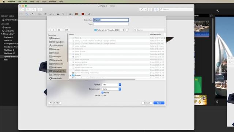Select the Sketch pen tool
234x132 pixels.
click(32, 14)
